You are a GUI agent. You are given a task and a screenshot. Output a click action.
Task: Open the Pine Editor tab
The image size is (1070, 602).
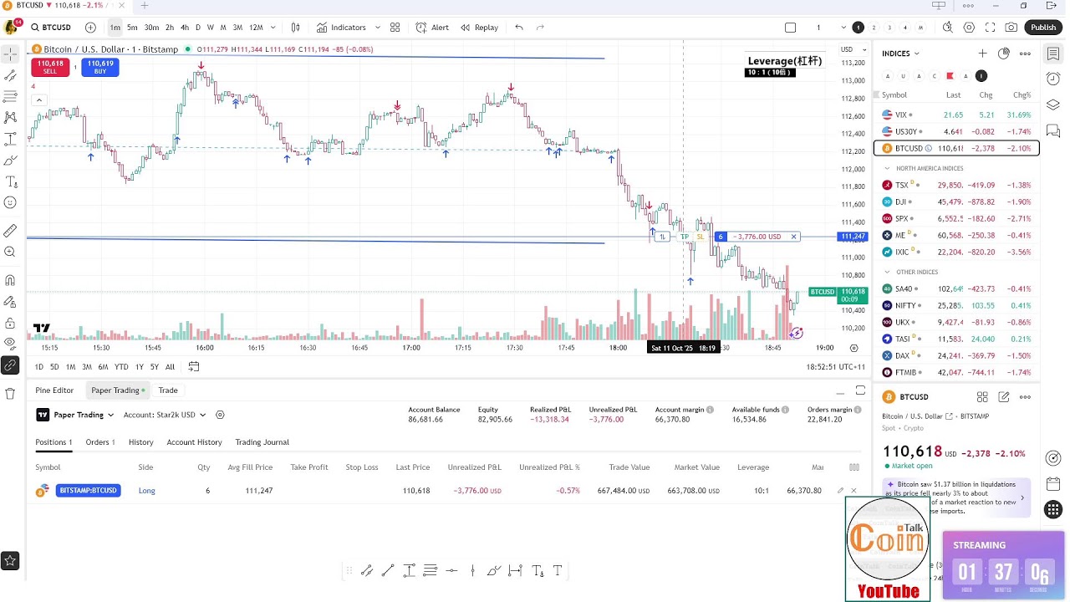(54, 390)
